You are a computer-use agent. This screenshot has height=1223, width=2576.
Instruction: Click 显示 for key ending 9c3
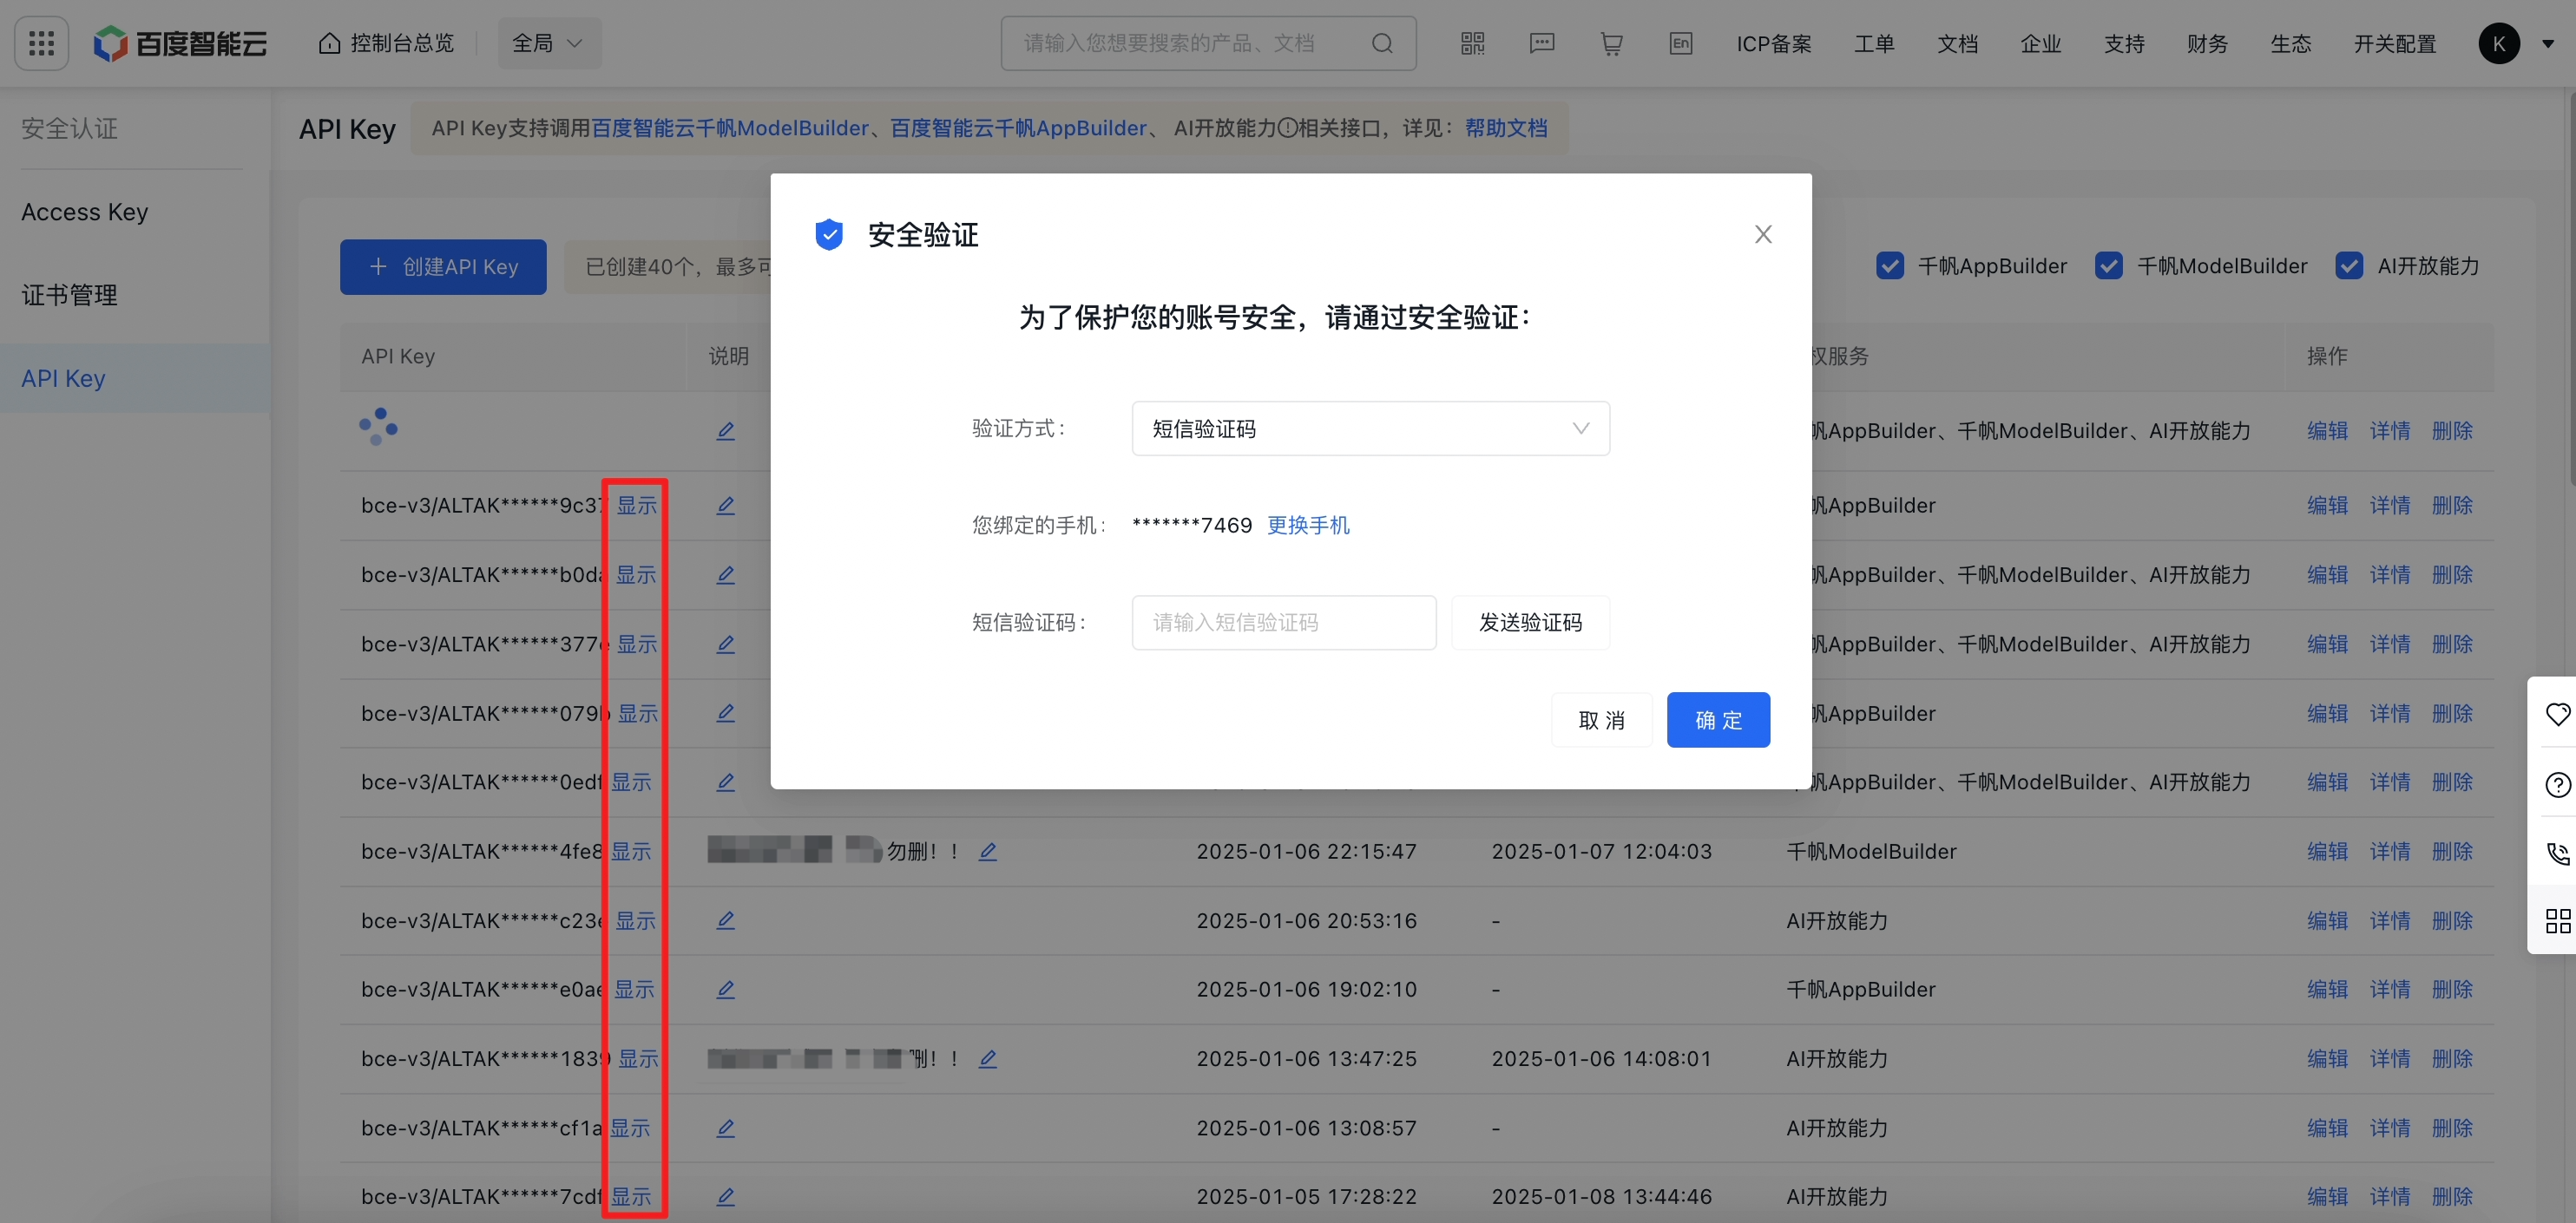pyautogui.click(x=636, y=506)
